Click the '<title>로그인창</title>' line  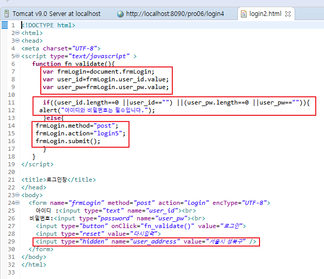[58, 180]
